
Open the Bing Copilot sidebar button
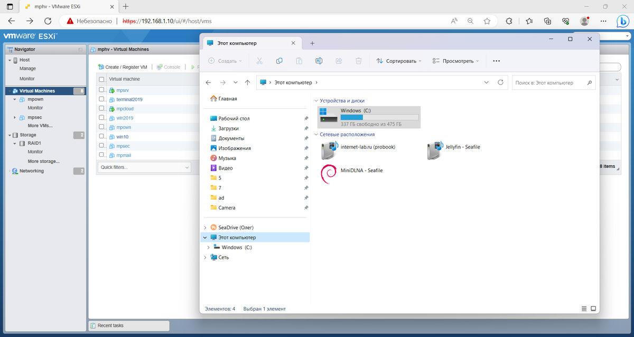pyautogui.click(x=623, y=21)
